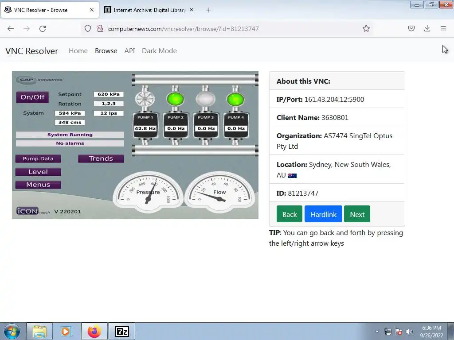Open the API nav link

coord(130,51)
